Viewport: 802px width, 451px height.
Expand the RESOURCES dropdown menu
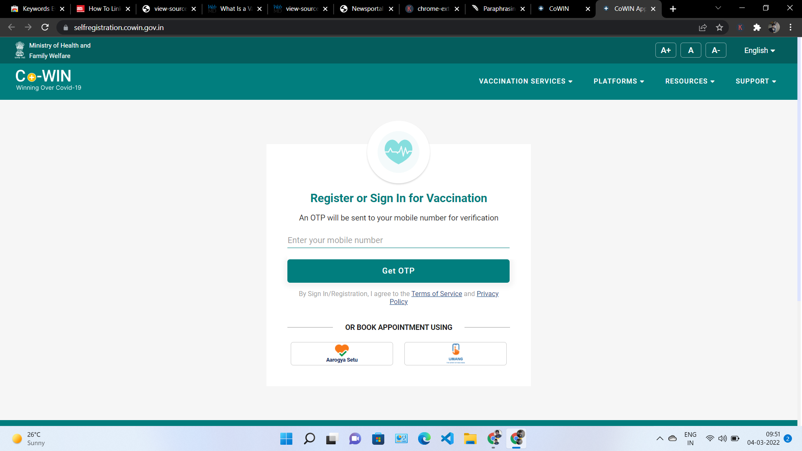pos(690,81)
